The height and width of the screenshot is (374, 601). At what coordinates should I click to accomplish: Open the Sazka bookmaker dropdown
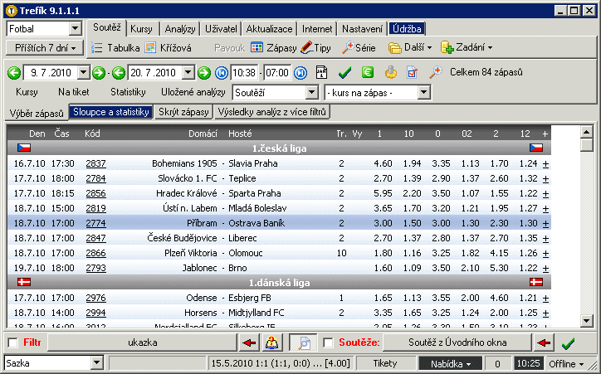[x=97, y=363]
